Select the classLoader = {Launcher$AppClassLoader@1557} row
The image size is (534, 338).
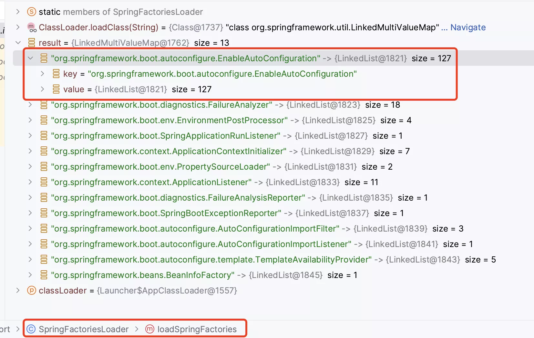tap(138, 291)
